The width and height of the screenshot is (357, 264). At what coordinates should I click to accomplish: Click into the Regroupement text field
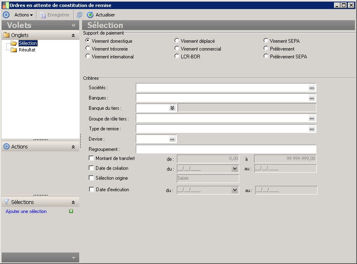226,149
